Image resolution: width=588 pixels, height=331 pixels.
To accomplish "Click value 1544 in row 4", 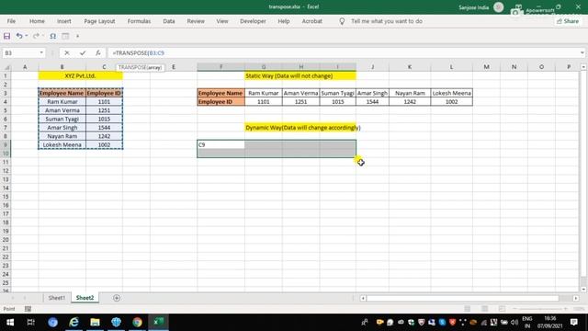I will [x=372, y=102].
